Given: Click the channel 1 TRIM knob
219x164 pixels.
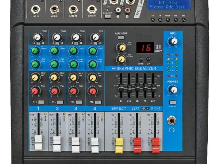Looking at the screenshot, I should [x=37, y=37].
